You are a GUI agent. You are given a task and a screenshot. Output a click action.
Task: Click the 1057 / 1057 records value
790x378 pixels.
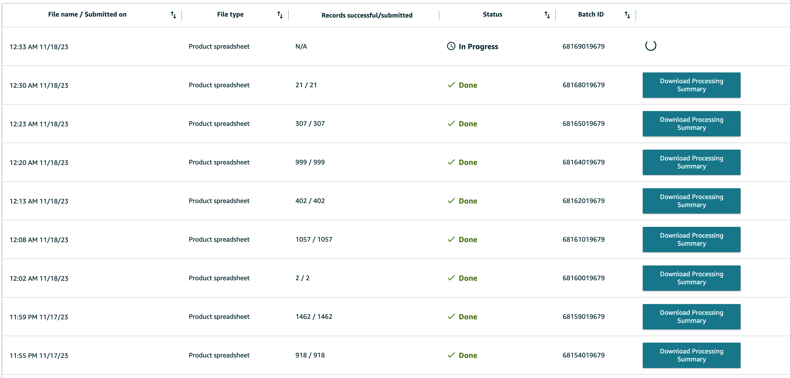pyautogui.click(x=314, y=240)
